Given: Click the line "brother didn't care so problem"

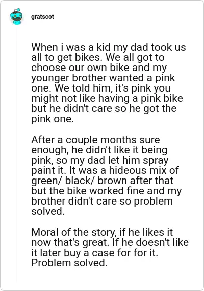Looking at the screenshot, I should coord(102,201).
